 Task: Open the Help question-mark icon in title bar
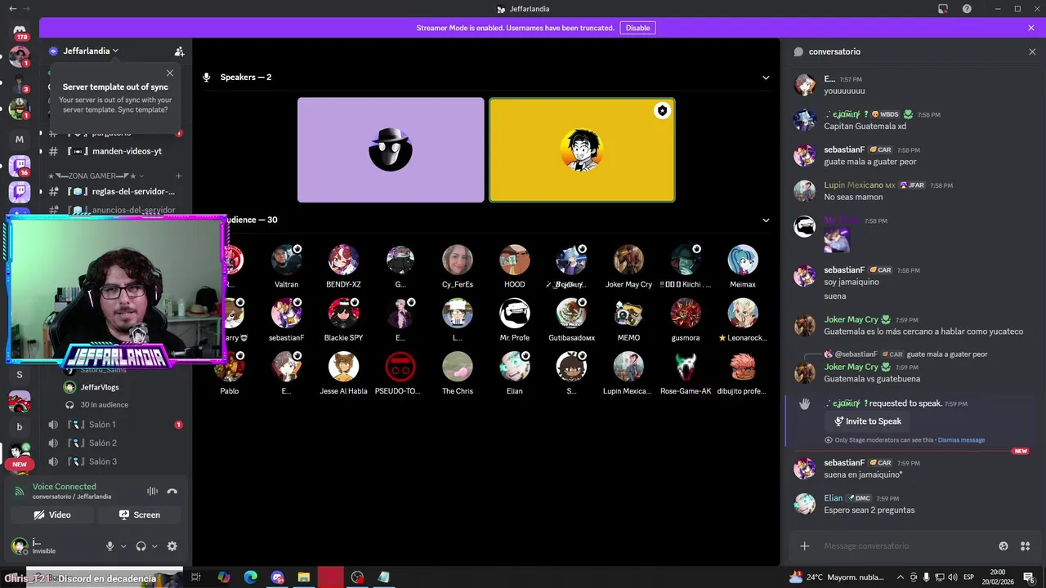click(968, 9)
